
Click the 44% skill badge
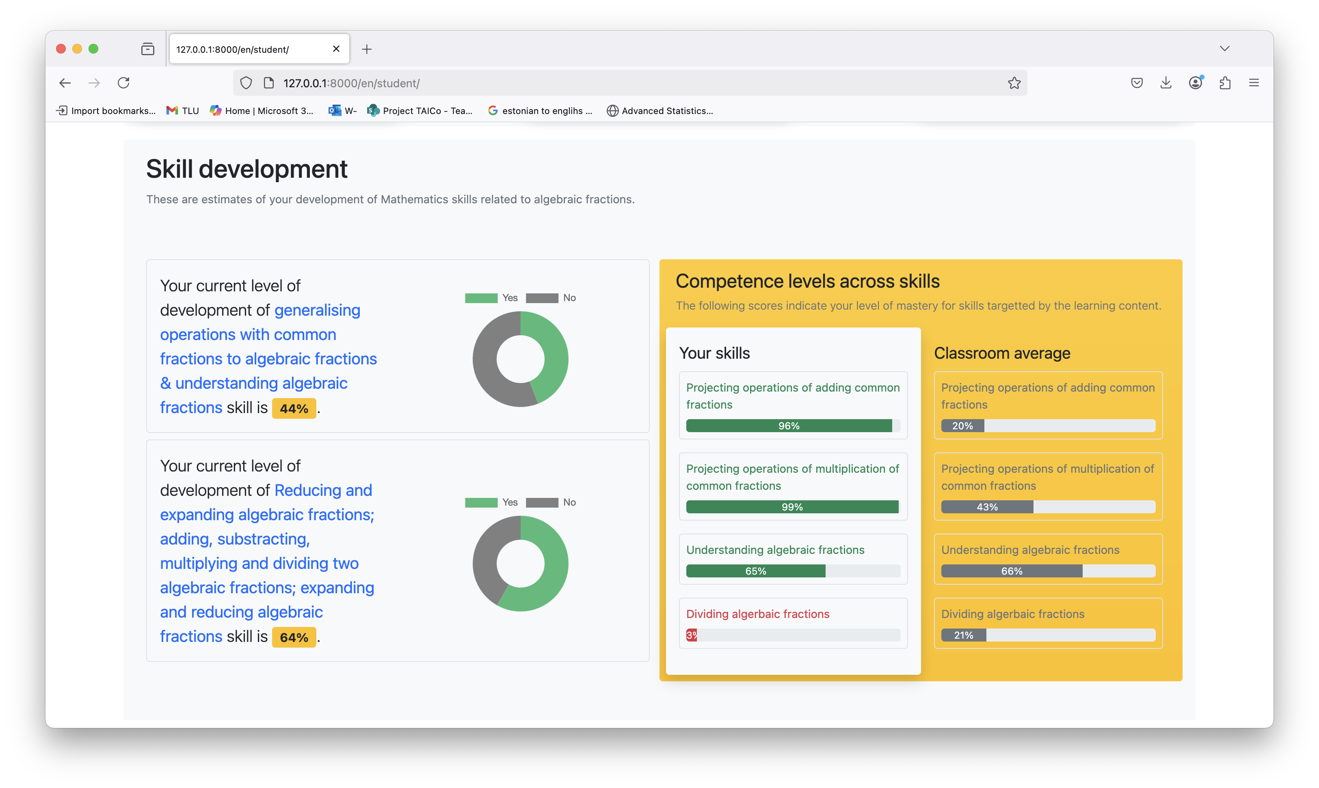point(294,408)
